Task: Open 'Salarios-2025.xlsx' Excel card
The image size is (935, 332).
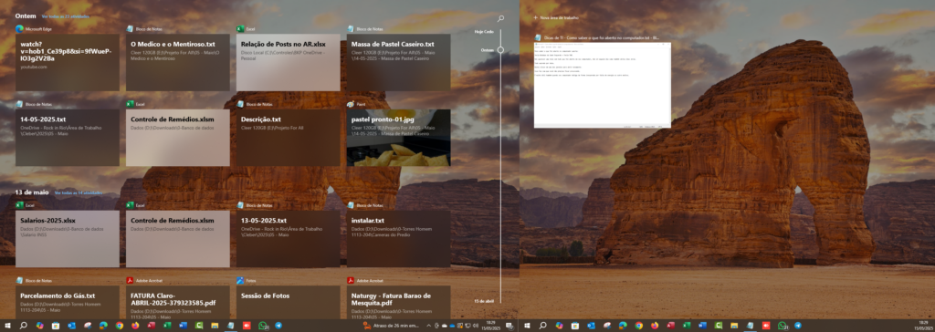Action: coord(68,238)
